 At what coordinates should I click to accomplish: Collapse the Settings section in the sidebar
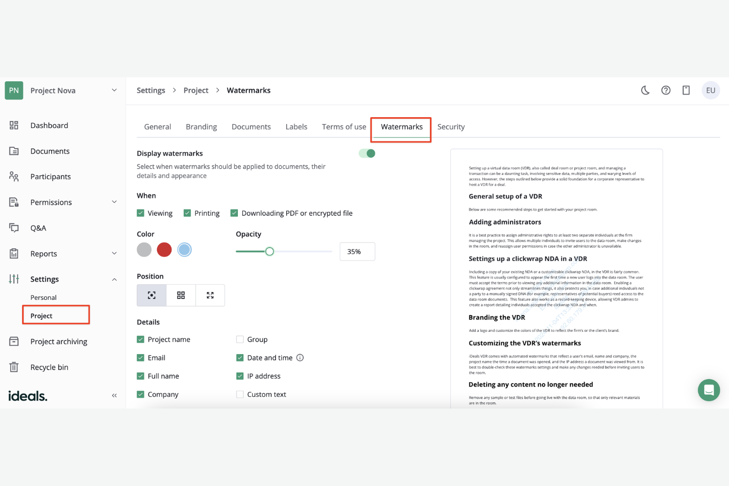(x=114, y=279)
